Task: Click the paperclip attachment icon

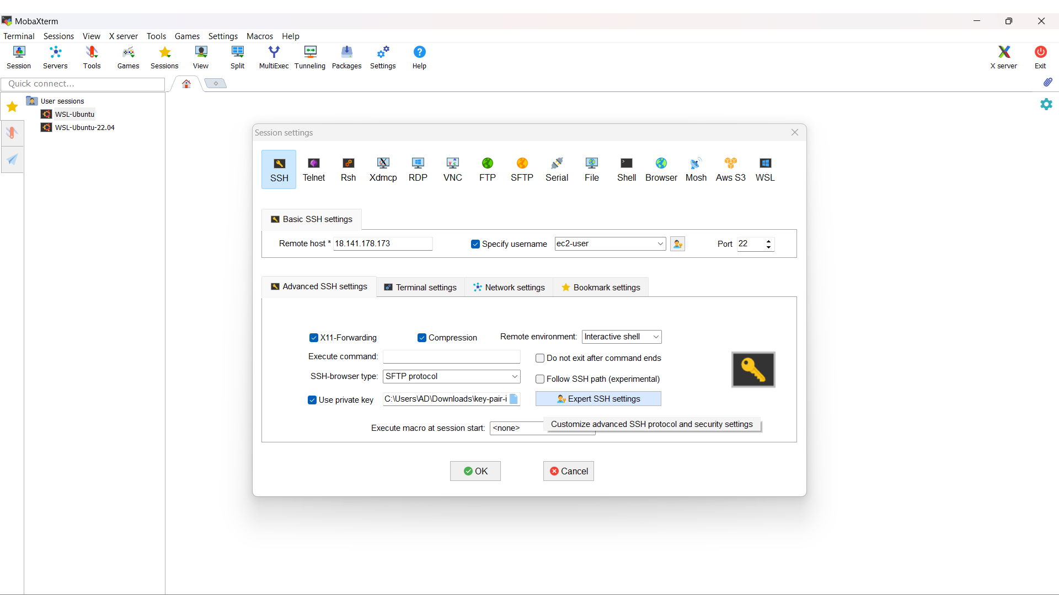Action: [1047, 82]
